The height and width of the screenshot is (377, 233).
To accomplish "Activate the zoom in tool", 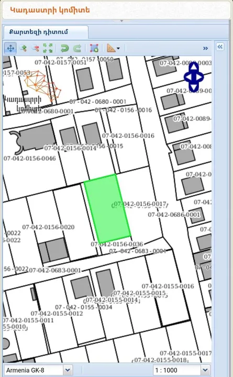I will 23,48.
